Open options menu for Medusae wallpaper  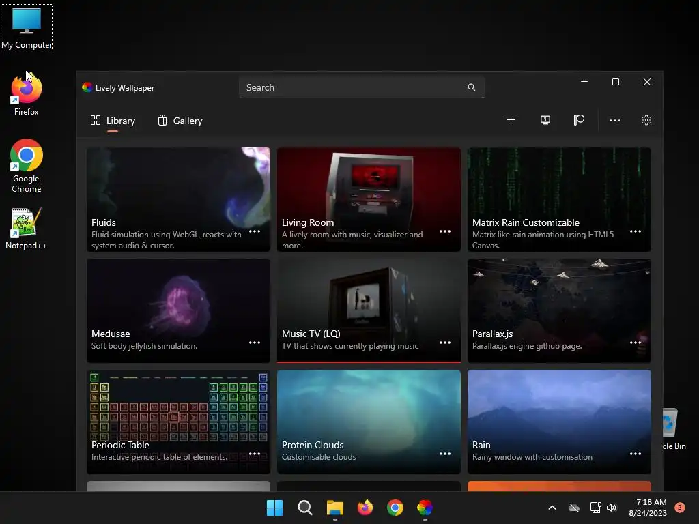pos(255,343)
